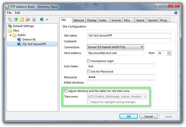Minimize the FTP Address Book window
The image size is (186, 127).
coord(158,6)
